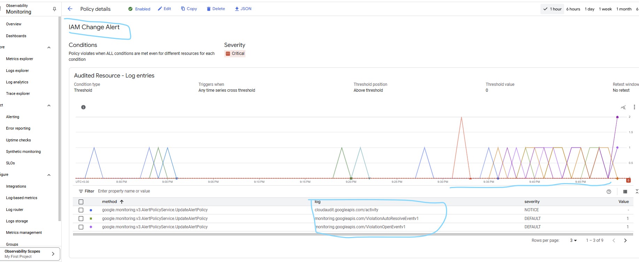The width and height of the screenshot is (639, 262).
Task: Open Log analytics
Action: point(17,82)
